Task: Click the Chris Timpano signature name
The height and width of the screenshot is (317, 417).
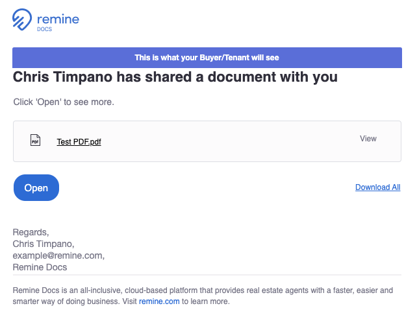Action: click(44, 244)
